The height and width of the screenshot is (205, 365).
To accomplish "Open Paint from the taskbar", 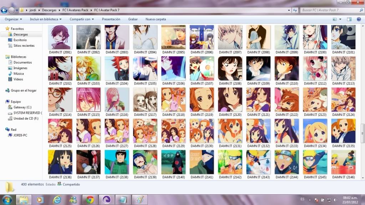I will (140, 200).
